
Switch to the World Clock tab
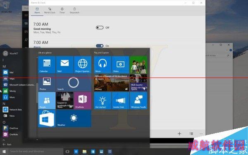pos(50,11)
